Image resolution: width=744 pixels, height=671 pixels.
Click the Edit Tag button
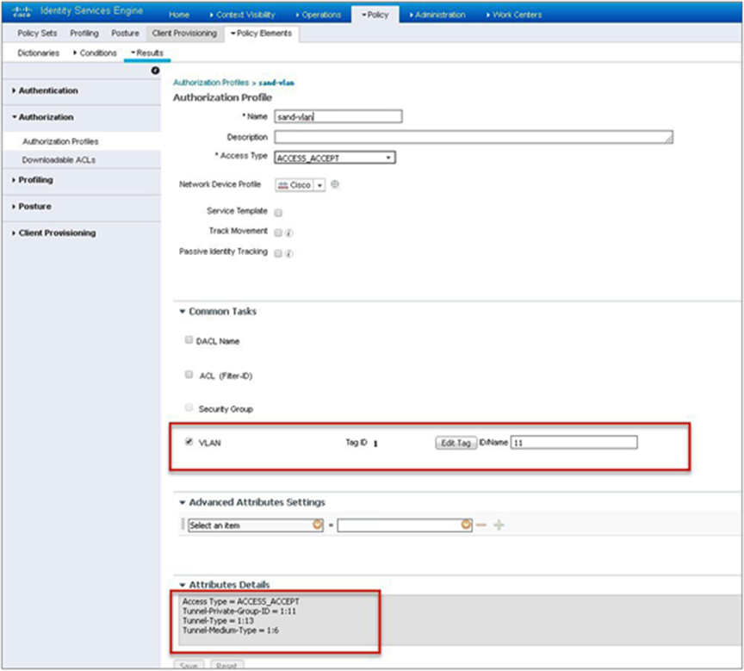point(456,443)
